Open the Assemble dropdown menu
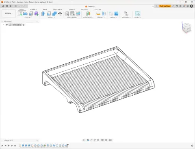Image resolution: width=195 pixels, height=149 pixels. pos(126,18)
